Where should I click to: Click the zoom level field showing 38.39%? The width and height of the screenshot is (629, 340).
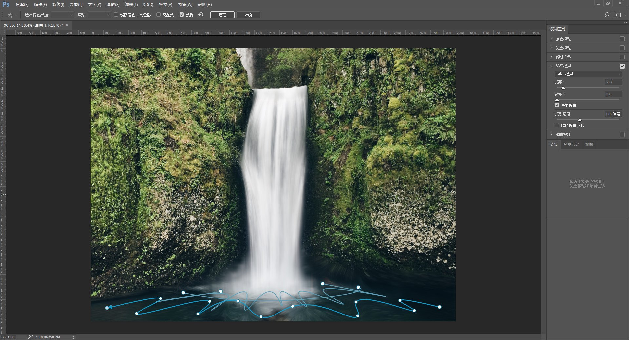coord(8,337)
